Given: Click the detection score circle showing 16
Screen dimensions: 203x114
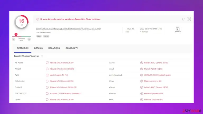Looking at the screenshot, I should point(21,22).
